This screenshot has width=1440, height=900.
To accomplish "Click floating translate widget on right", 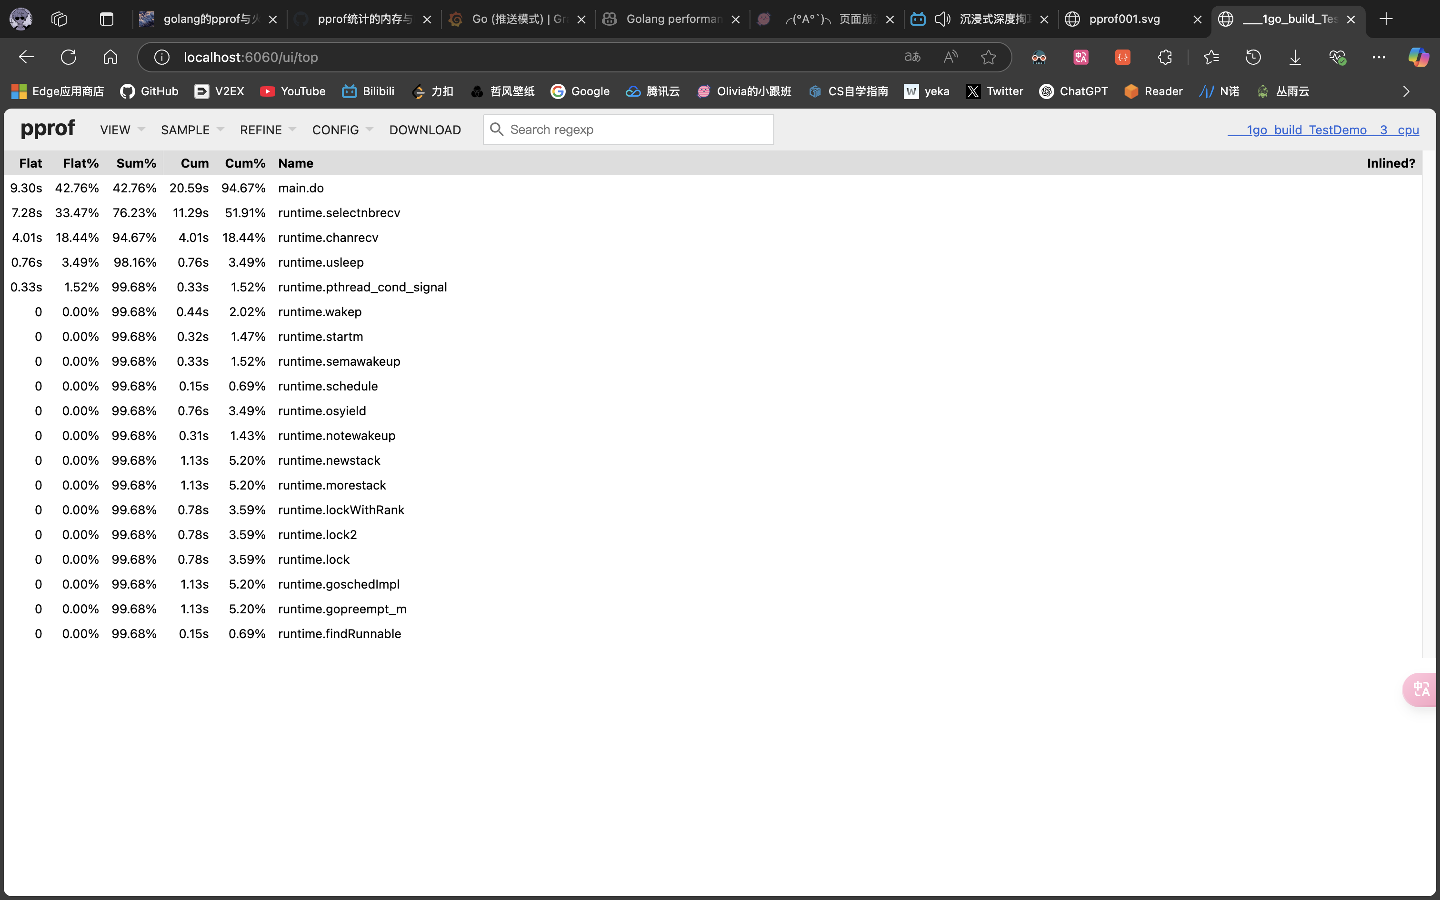I will pyautogui.click(x=1421, y=690).
